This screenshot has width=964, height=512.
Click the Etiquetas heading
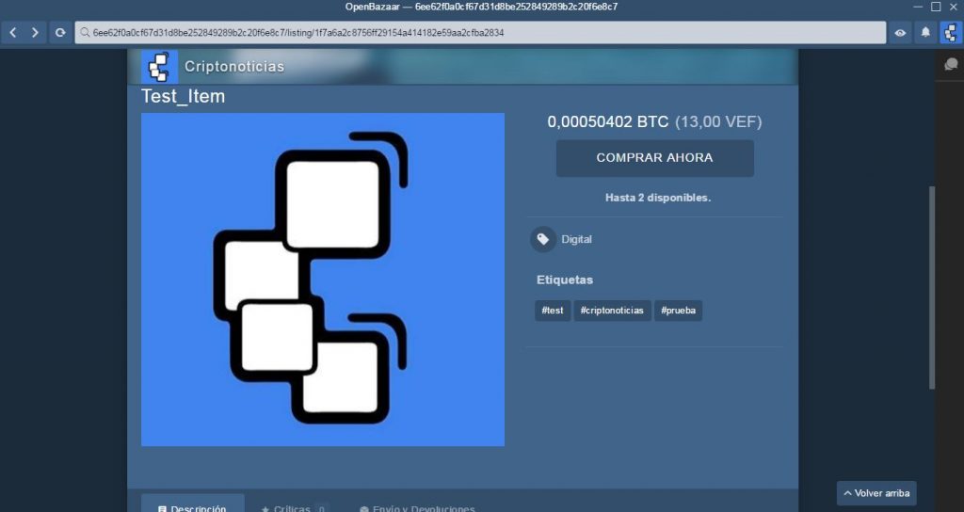click(565, 280)
